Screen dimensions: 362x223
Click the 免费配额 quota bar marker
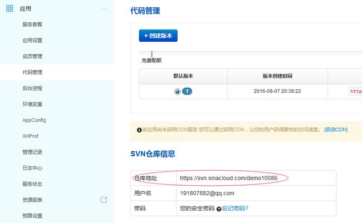pyautogui.click(x=151, y=54)
